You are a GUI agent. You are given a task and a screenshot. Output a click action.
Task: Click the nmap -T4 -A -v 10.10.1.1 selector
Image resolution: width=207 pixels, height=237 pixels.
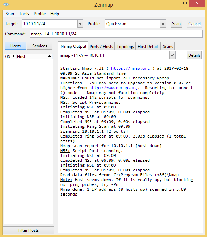tap(114, 55)
